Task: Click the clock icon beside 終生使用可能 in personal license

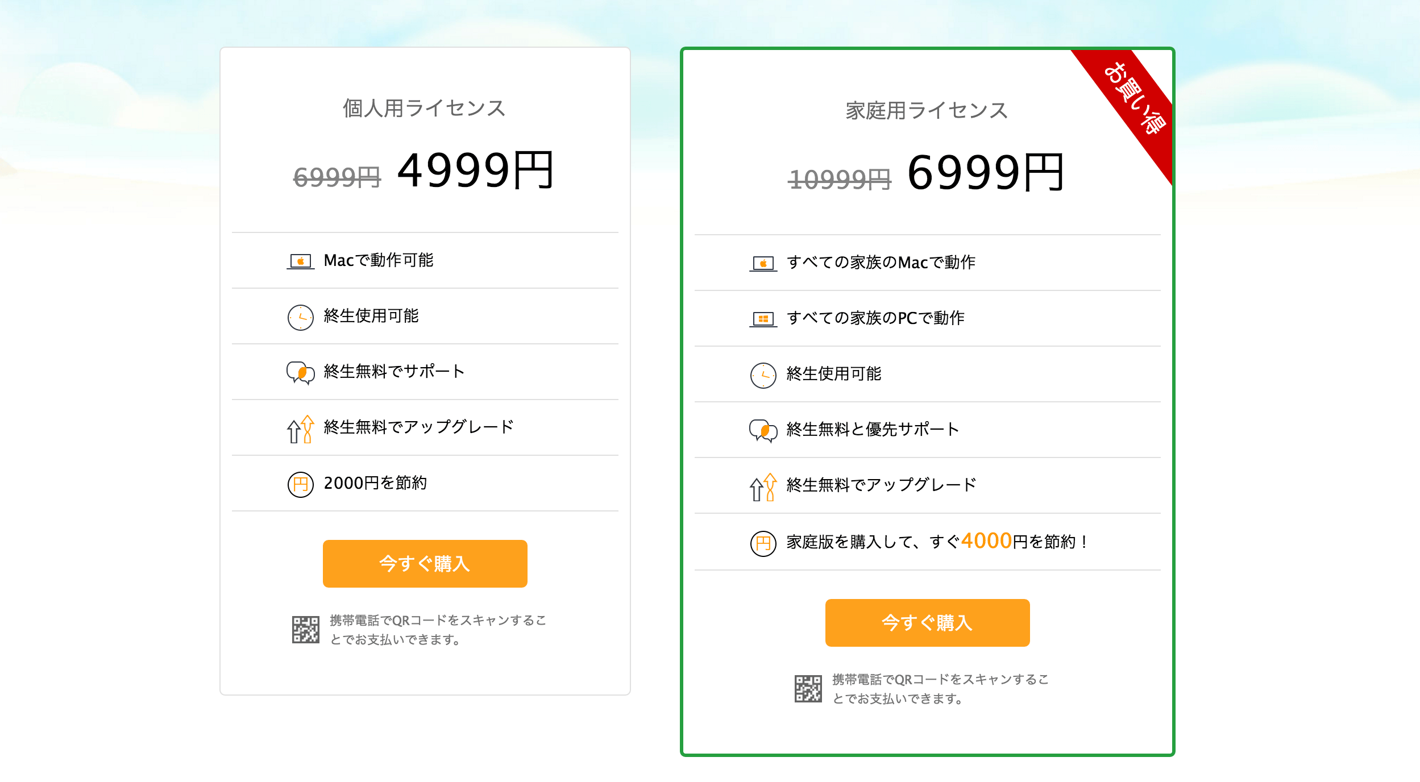Action: point(300,317)
